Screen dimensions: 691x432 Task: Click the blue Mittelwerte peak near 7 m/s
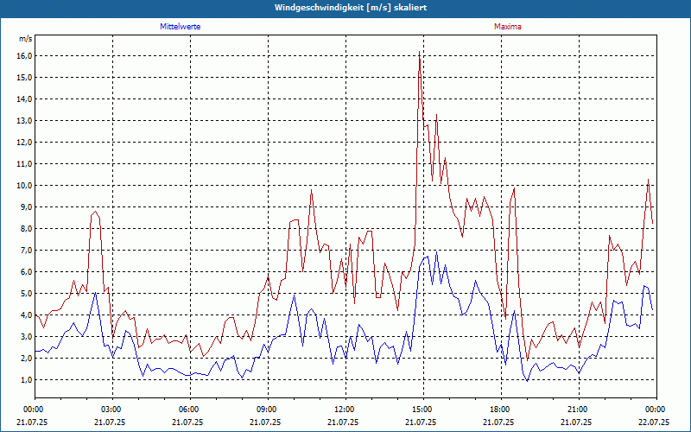pos(436,252)
